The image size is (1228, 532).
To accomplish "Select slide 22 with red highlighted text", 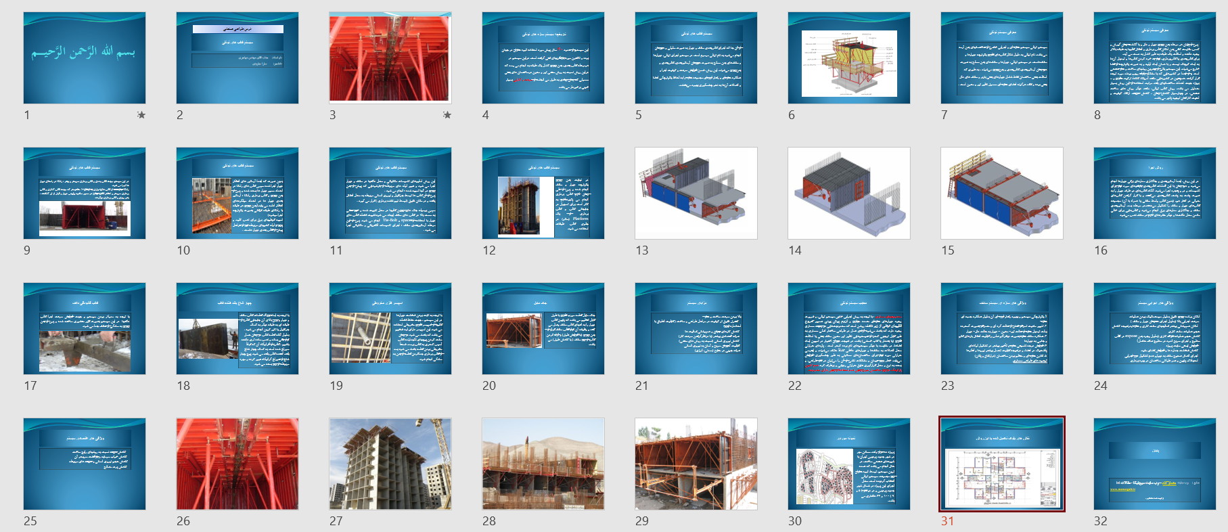I will pyautogui.click(x=849, y=328).
